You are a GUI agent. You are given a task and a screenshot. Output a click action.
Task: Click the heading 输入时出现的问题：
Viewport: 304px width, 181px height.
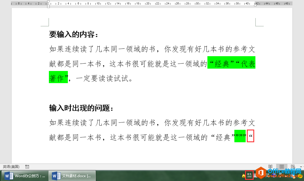point(81,108)
